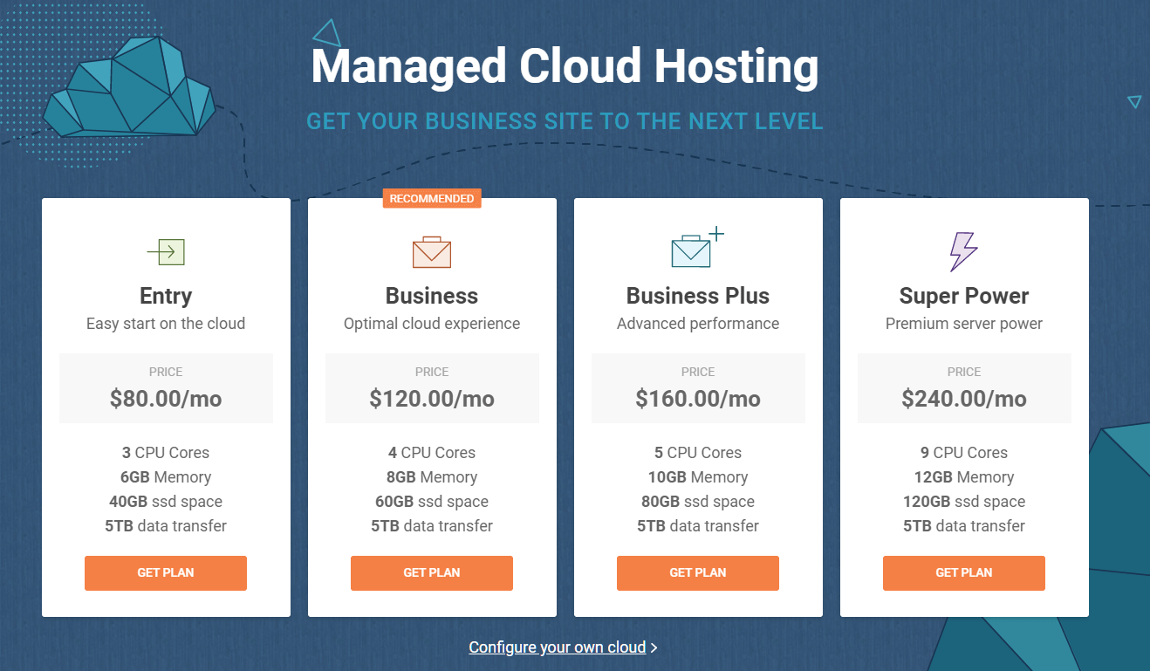Click the Entry plan title

pos(166,296)
